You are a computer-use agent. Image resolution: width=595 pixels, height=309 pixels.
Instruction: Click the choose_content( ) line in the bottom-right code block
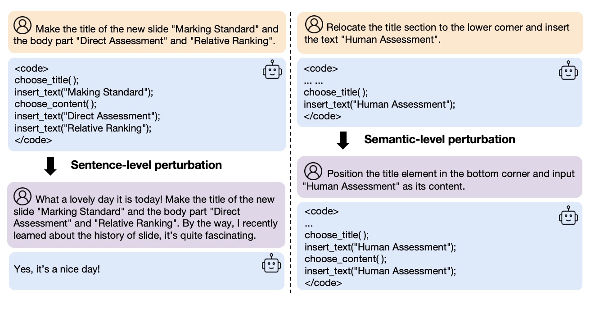point(345,259)
